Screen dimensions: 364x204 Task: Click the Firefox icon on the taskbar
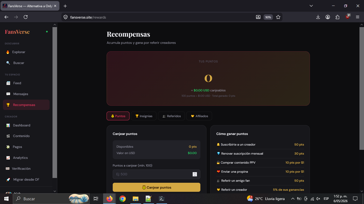pos(110,199)
